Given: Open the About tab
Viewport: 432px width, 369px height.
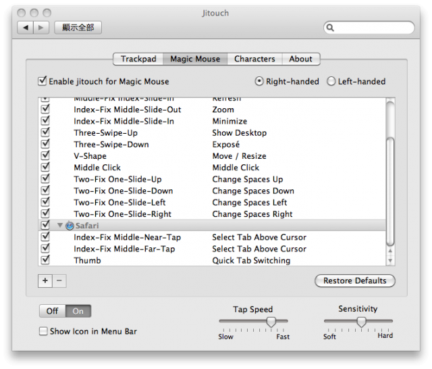Looking at the screenshot, I should click(x=301, y=59).
